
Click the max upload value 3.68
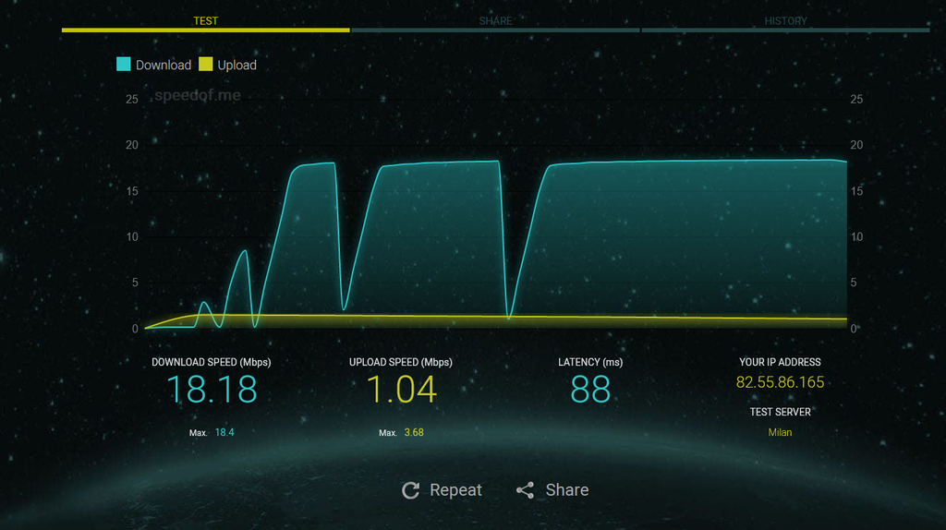[x=414, y=432]
